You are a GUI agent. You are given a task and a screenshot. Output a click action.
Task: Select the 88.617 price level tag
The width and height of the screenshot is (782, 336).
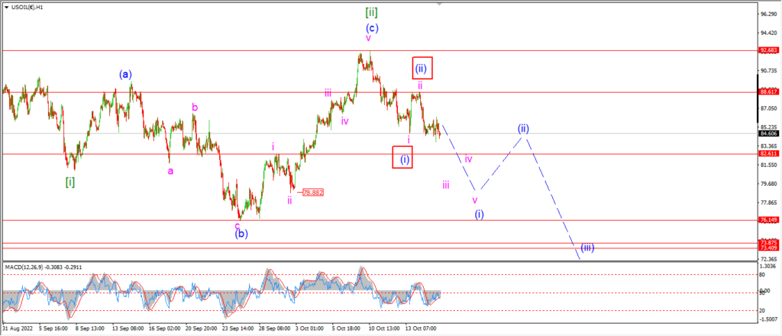[x=767, y=92]
